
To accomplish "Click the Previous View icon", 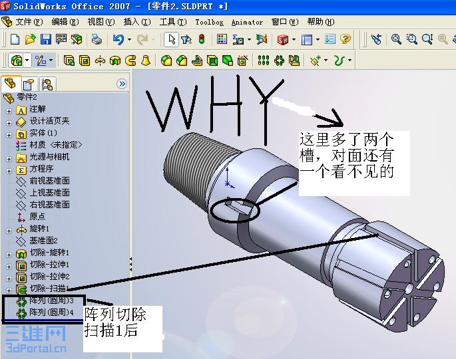I will [x=375, y=39].
